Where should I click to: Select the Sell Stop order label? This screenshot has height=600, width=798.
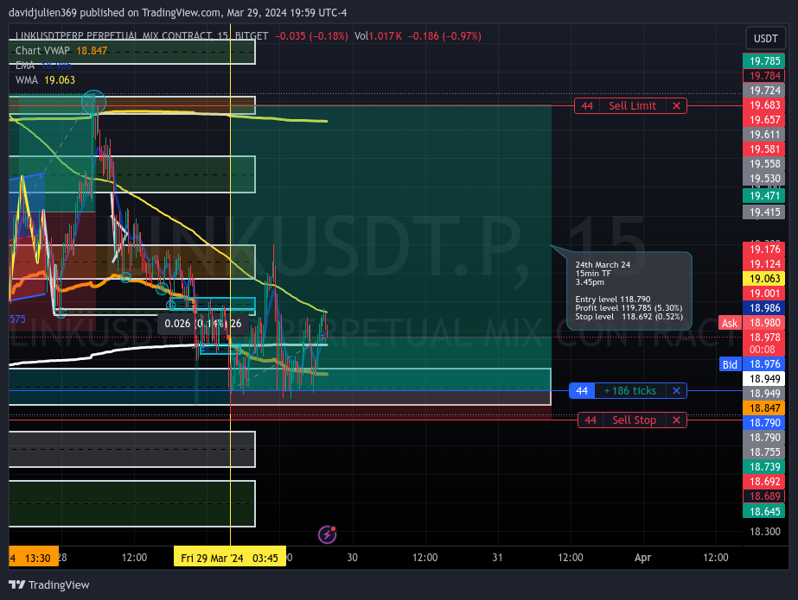click(634, 420)
